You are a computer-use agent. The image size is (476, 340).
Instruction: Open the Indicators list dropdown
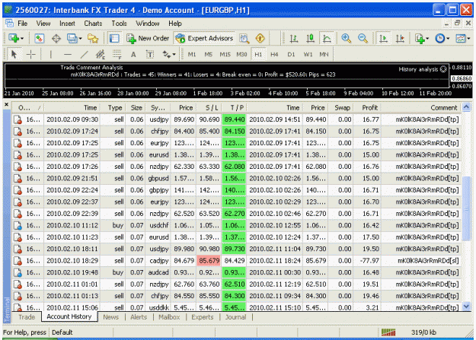pos(422,38)
